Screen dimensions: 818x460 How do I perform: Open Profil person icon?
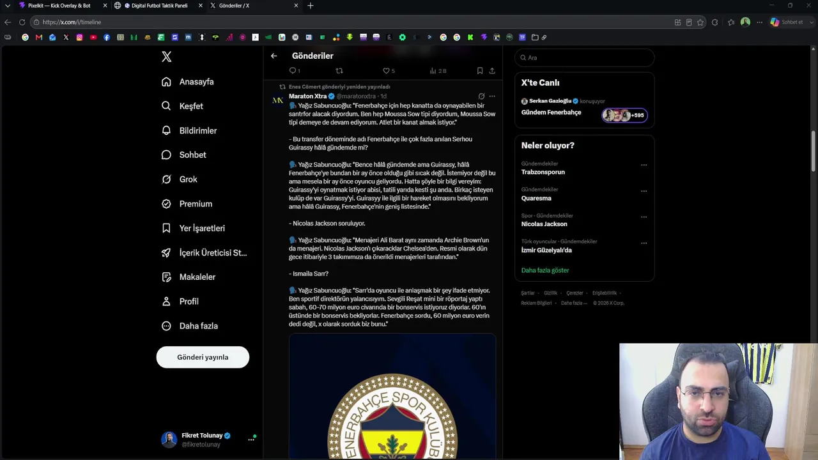click(166, 302)
